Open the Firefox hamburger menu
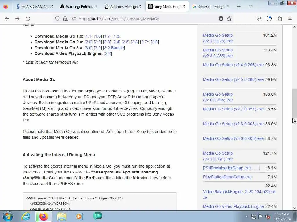 290,18
